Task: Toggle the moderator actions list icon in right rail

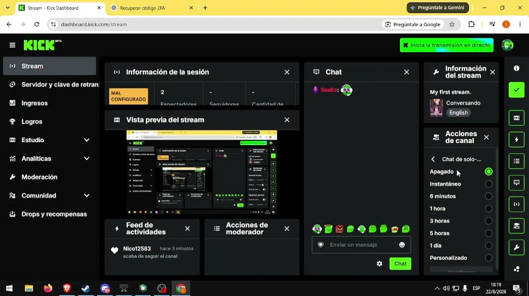Action: (x=517, y=161)
